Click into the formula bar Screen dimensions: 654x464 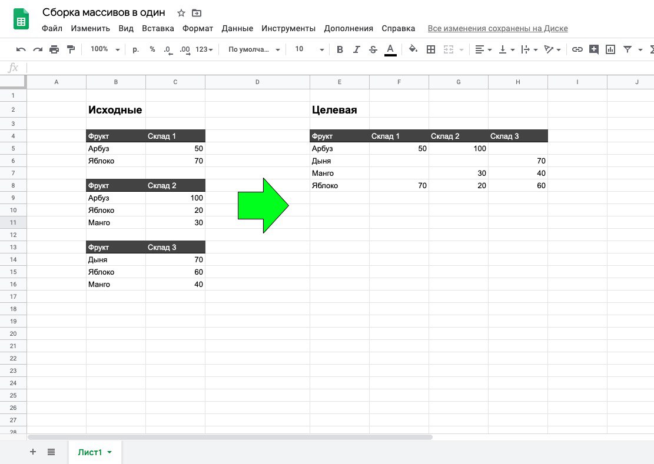pyautogui.click(x=340, y=68)
